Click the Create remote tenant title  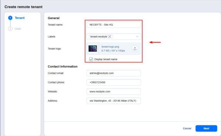(24, 7)
